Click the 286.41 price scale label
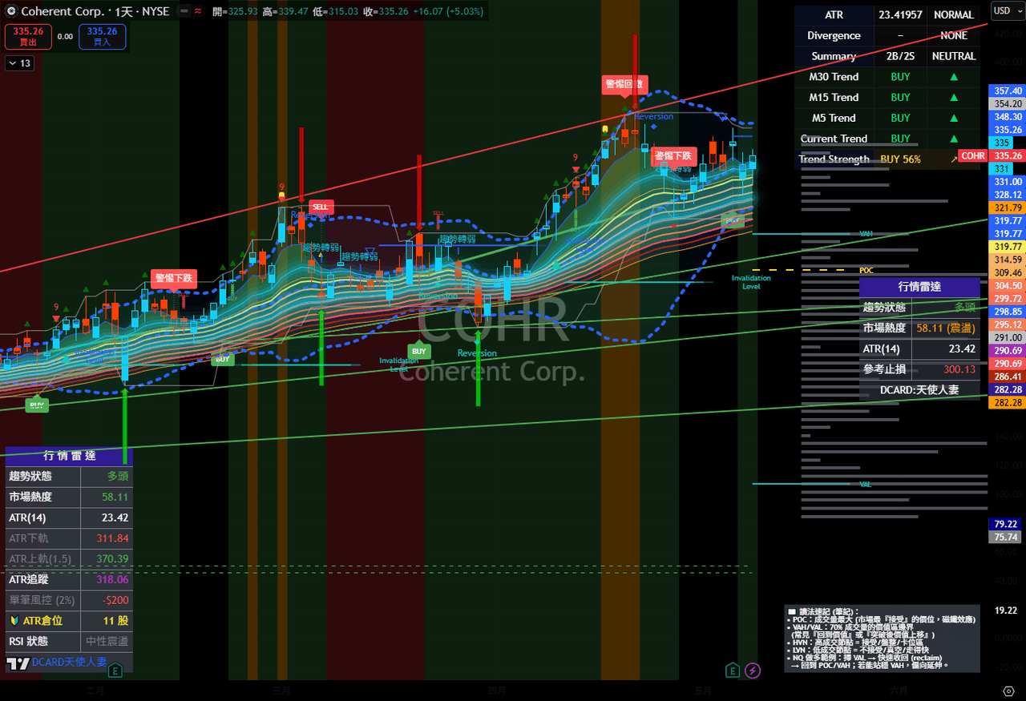Viewport: 1026px width, 701px height. click(1008, 377)
